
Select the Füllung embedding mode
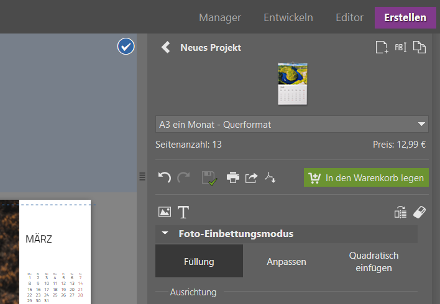tap(199, 261)
